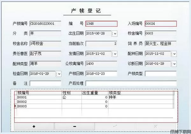This screenshot has width=191, height=134.
Task: Click the 牧舍编号 field 0003
Action: tap(160, 33)
